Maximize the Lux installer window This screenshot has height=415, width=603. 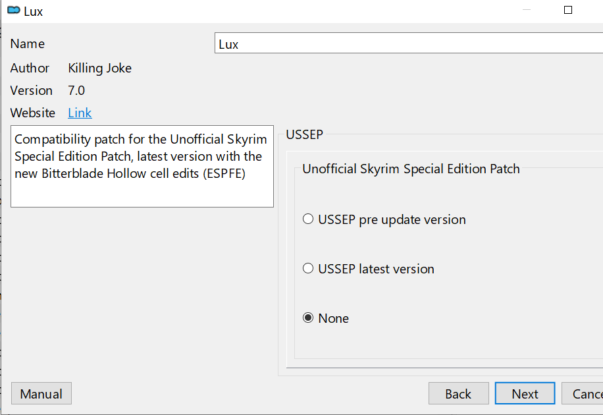tap(568, 11)
